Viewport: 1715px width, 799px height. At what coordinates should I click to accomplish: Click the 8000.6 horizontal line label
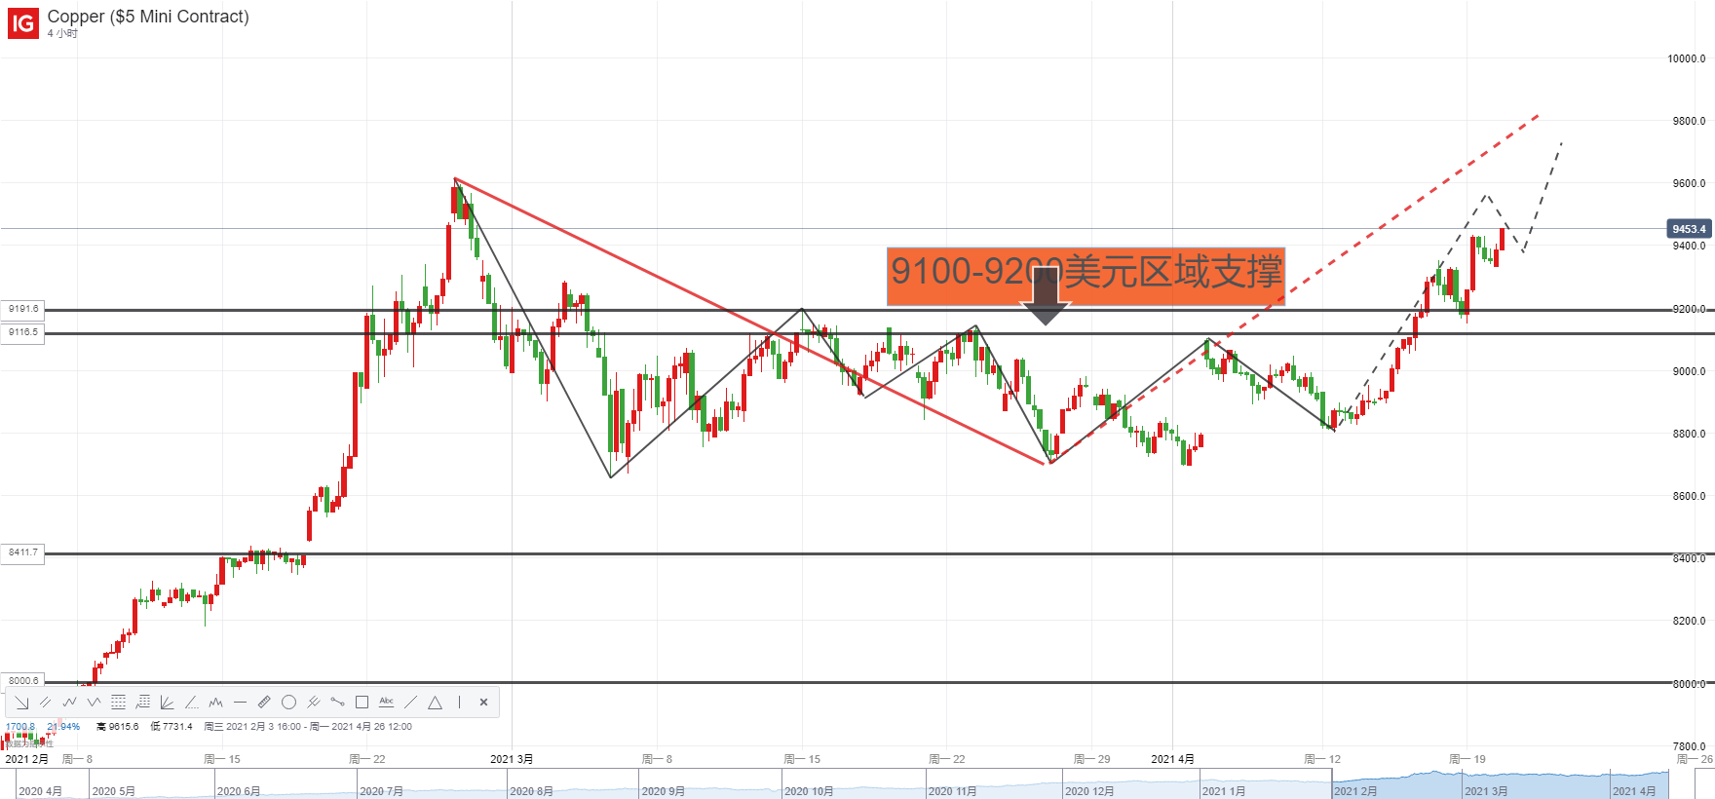coord(22,680)
